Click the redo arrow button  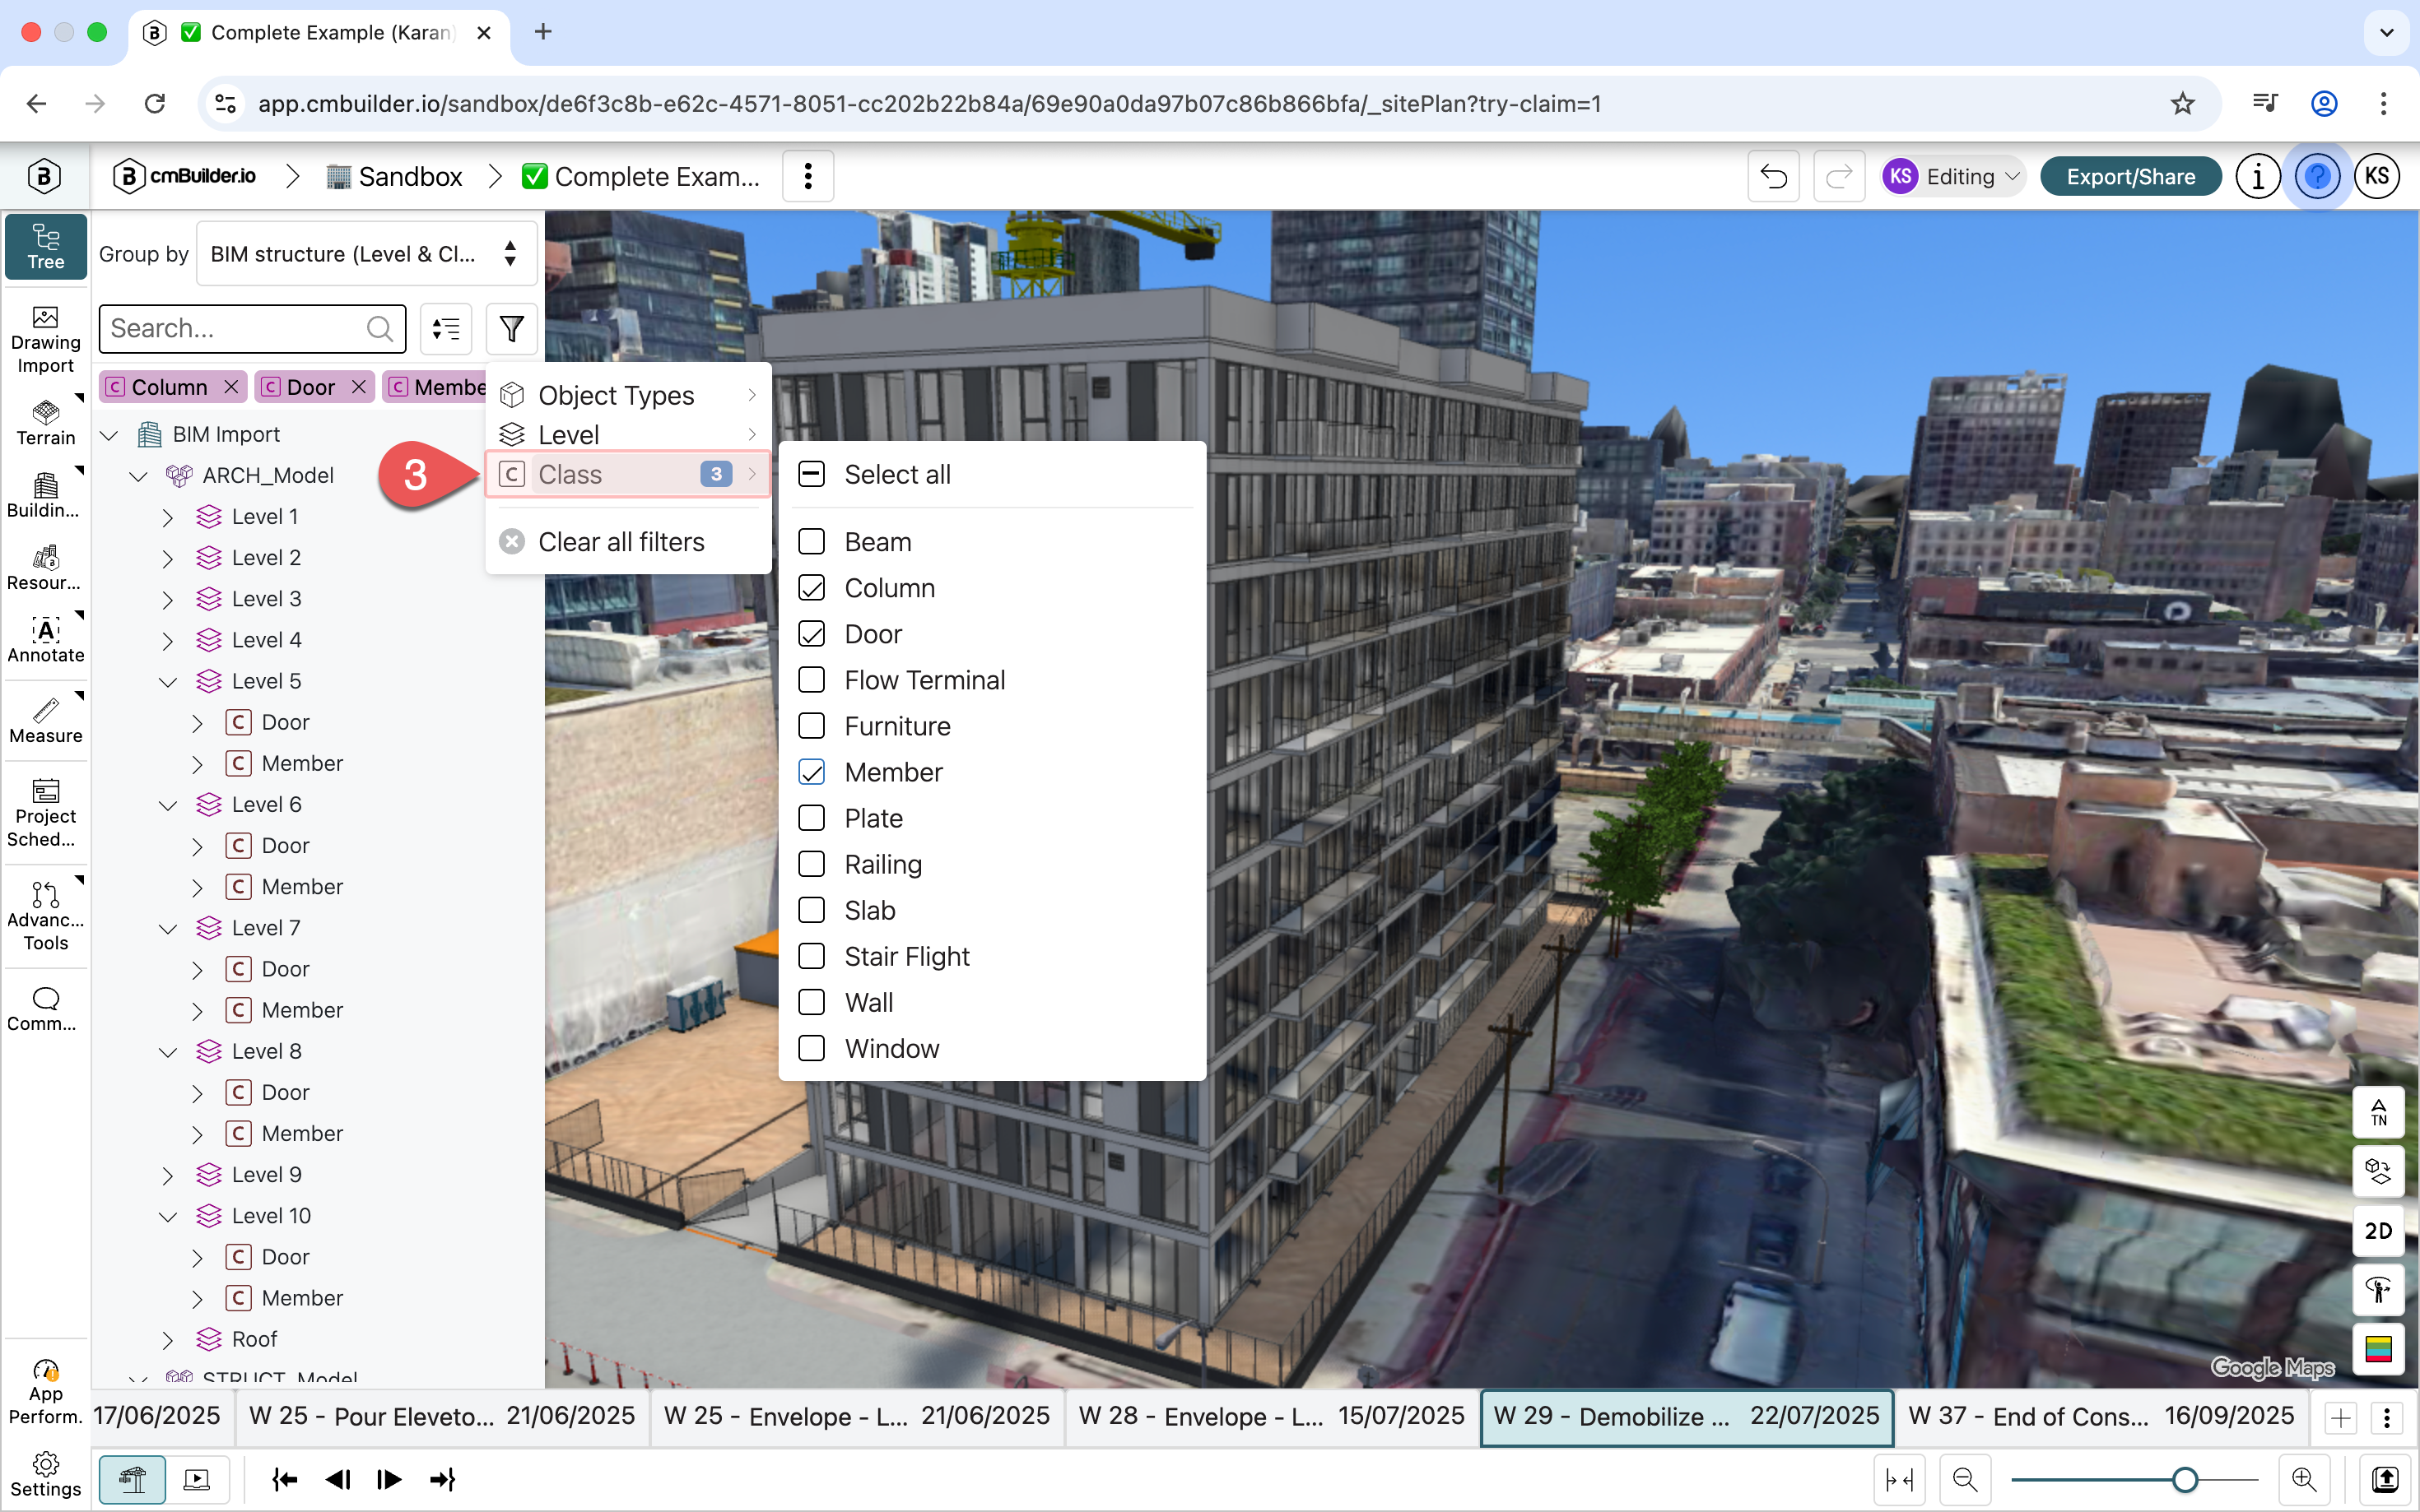point(1838,177)
